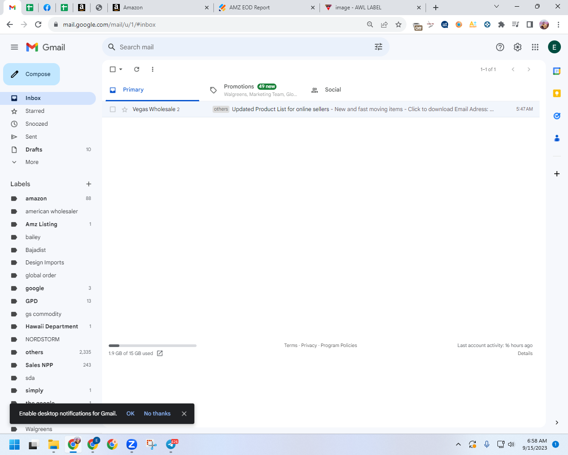The height and width of the screenshot is (455, 568).
Task: Dismiss the notification prompt with X
Action: point(184,414)
